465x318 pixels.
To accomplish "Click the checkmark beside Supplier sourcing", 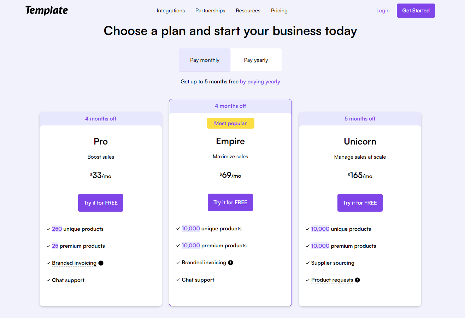I will (x=307, y=263).
